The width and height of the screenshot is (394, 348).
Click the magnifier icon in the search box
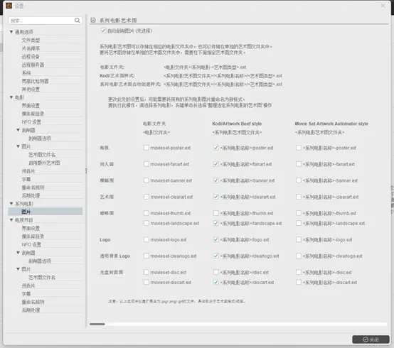click(77, 21)
